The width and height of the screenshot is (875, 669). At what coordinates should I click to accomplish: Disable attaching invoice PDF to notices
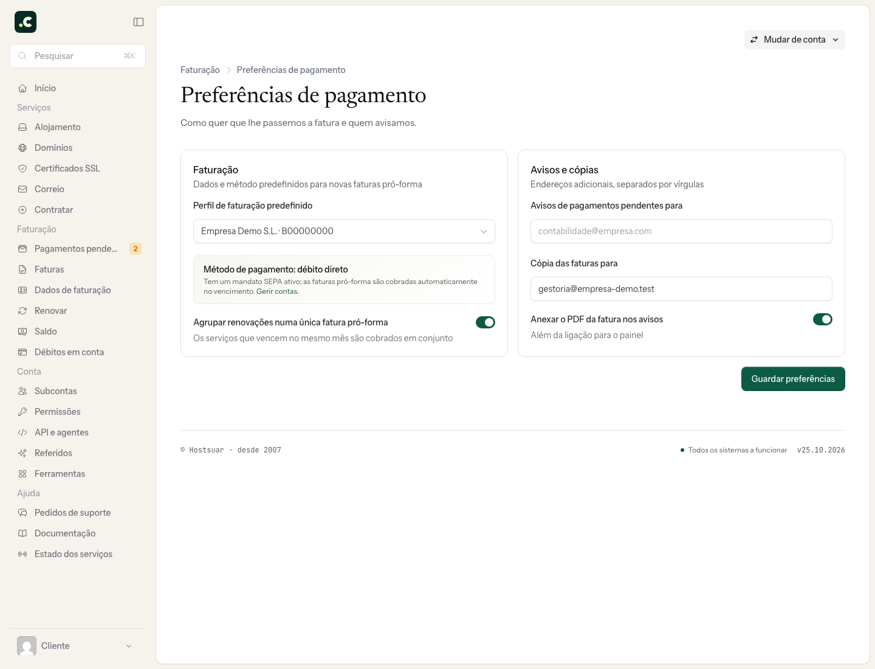[823, 319]
